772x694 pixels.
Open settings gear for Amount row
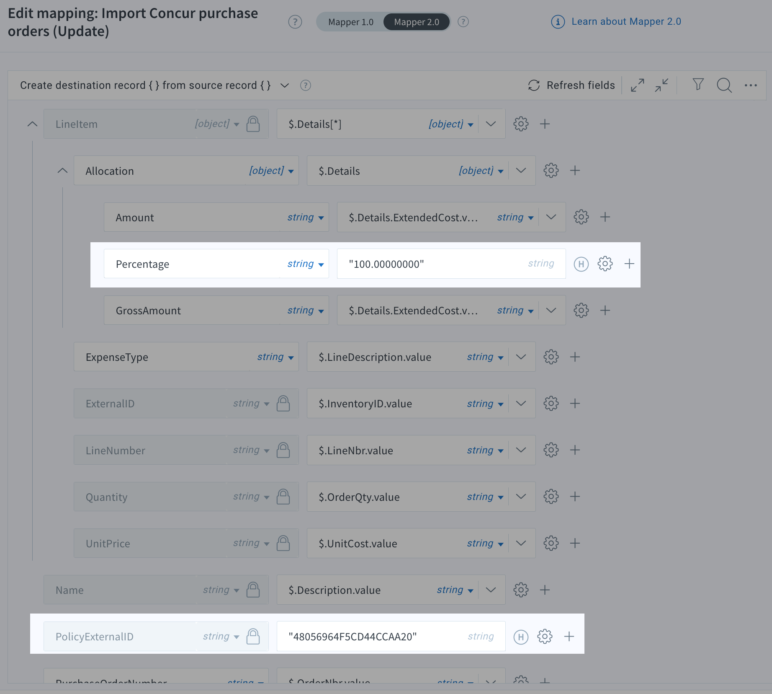pos(581,217)
